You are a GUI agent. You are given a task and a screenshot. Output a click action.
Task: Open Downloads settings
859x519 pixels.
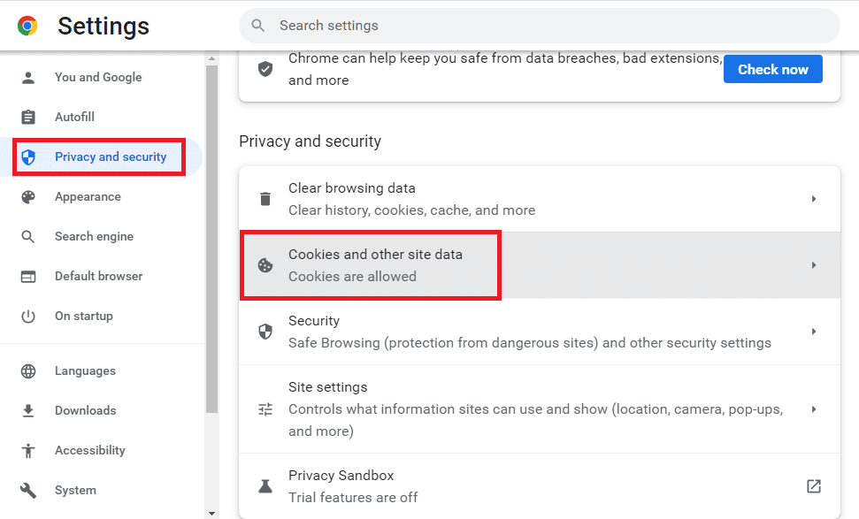102,410
